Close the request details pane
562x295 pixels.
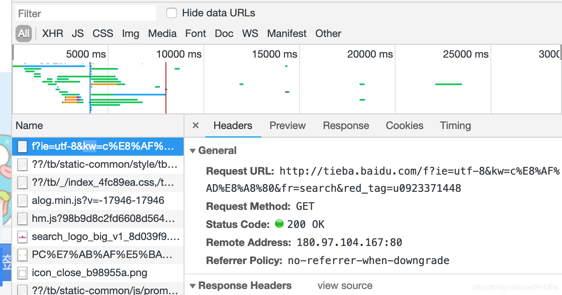click(196, 126)
